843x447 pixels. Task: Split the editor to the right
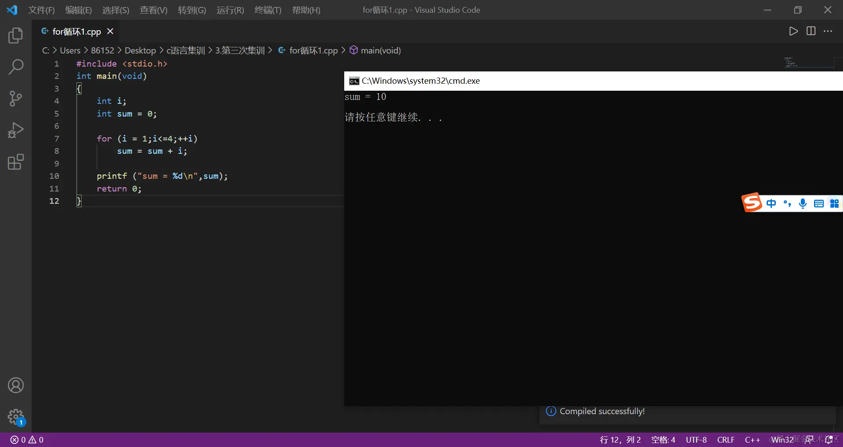(x=811, y=31)
